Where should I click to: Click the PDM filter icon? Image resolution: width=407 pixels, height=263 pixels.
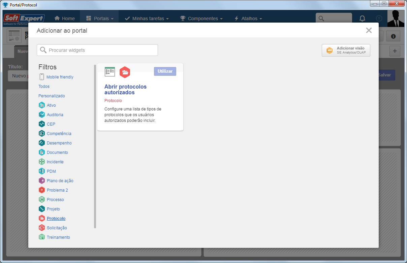42,171
